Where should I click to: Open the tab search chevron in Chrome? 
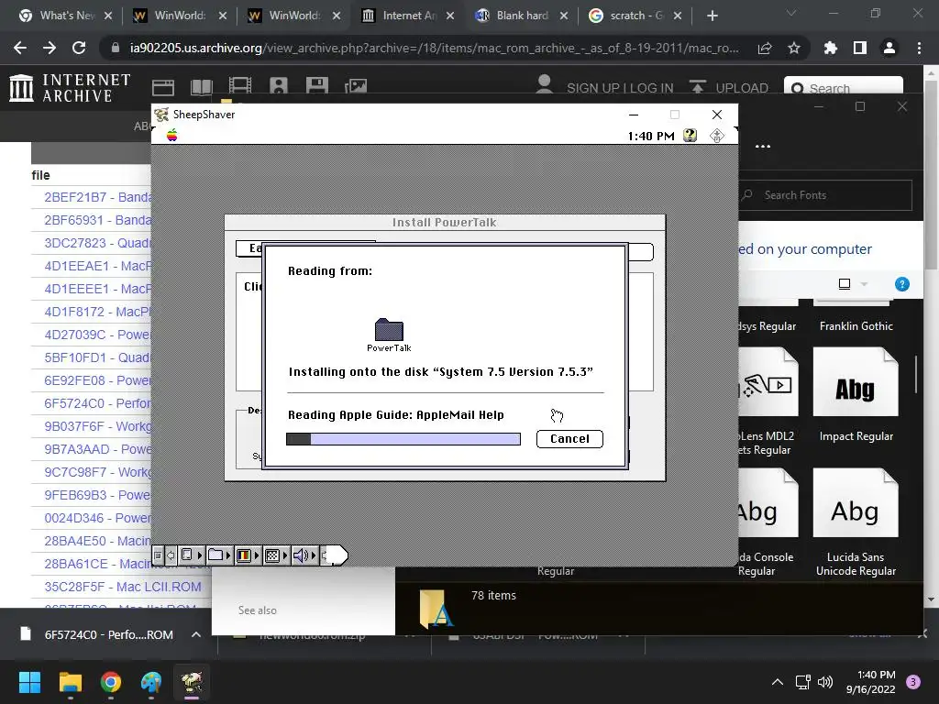791,13
